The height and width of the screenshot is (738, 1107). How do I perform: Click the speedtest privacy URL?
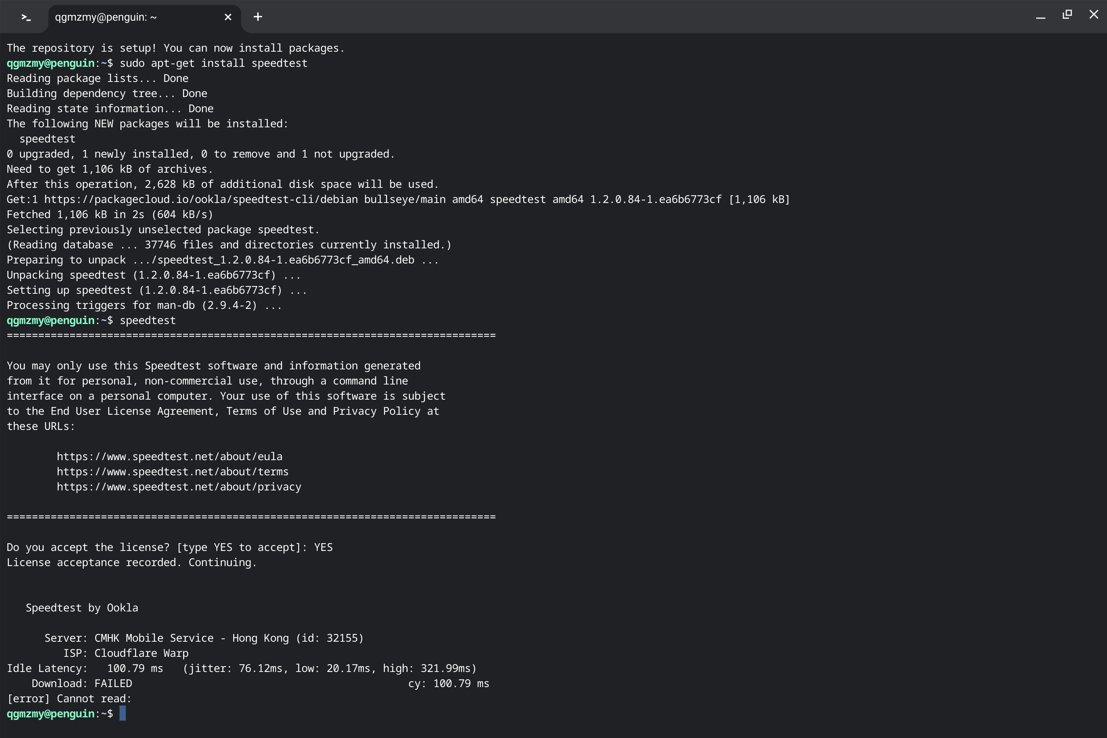coord(179,487)
